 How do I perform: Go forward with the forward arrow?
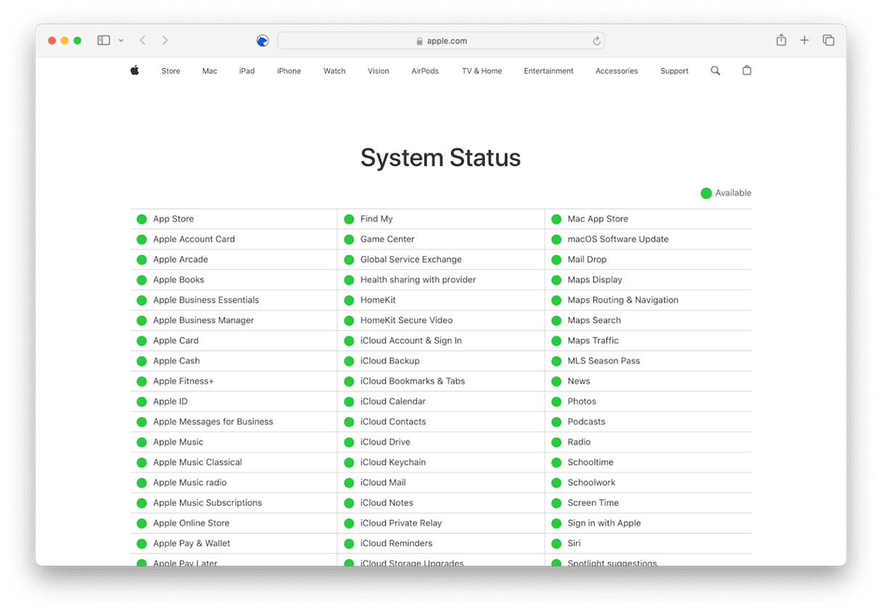[x=165, y=41]
